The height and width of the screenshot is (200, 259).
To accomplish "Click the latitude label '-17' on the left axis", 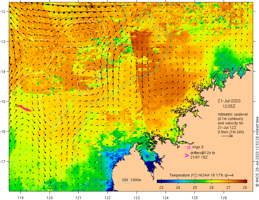I will pos(3,161).
